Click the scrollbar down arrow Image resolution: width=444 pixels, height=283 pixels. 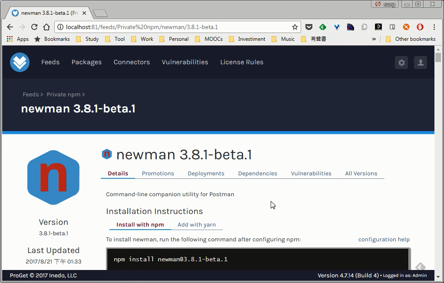(x=438, y=277)
